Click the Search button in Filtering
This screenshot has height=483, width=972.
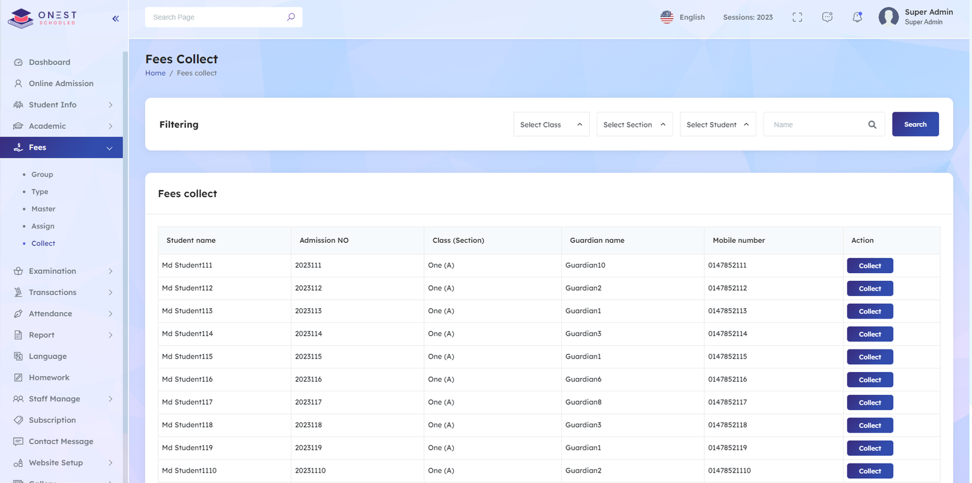916,124
